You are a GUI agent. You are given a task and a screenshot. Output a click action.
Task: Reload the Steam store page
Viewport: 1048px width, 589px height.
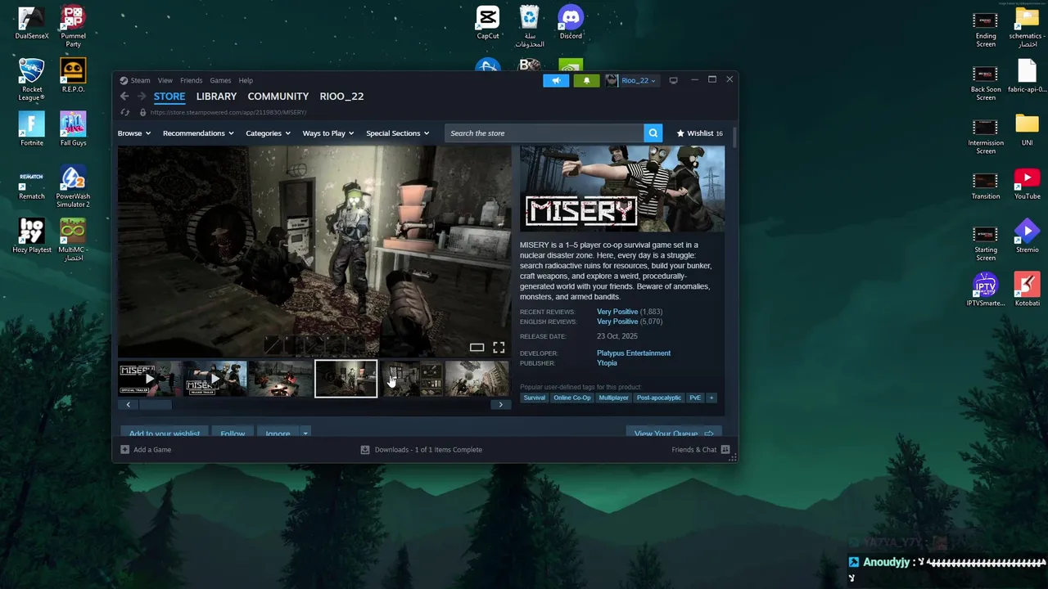click(x=125, y=112)
